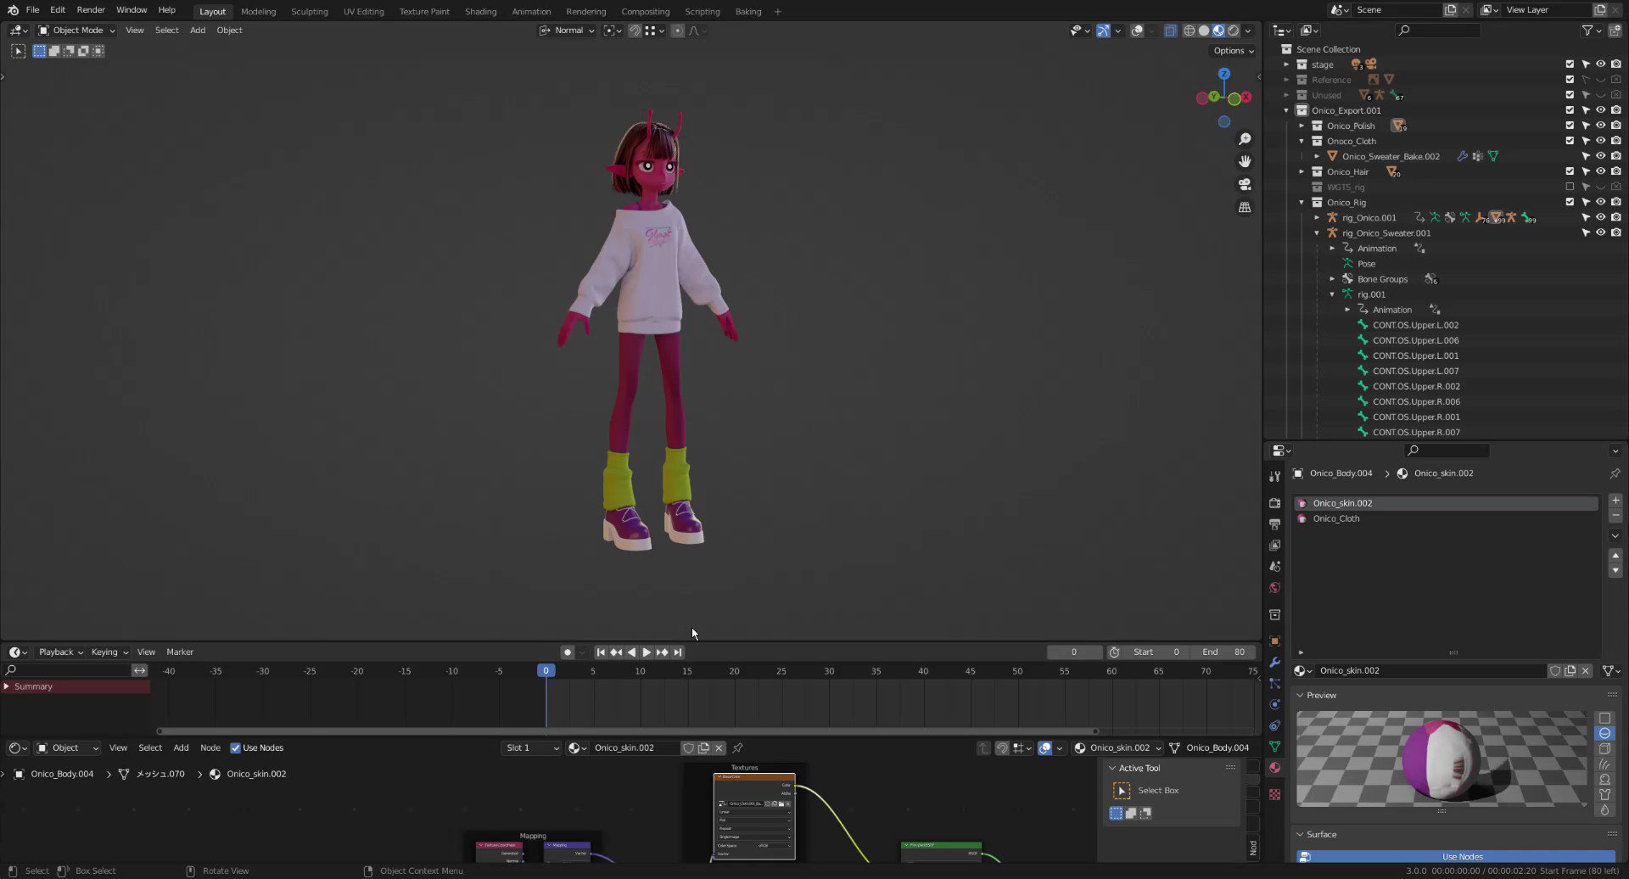This screenshot has height=879, width=1629.
Task: Switch to the Shading workspace tab
Action: 480,12
